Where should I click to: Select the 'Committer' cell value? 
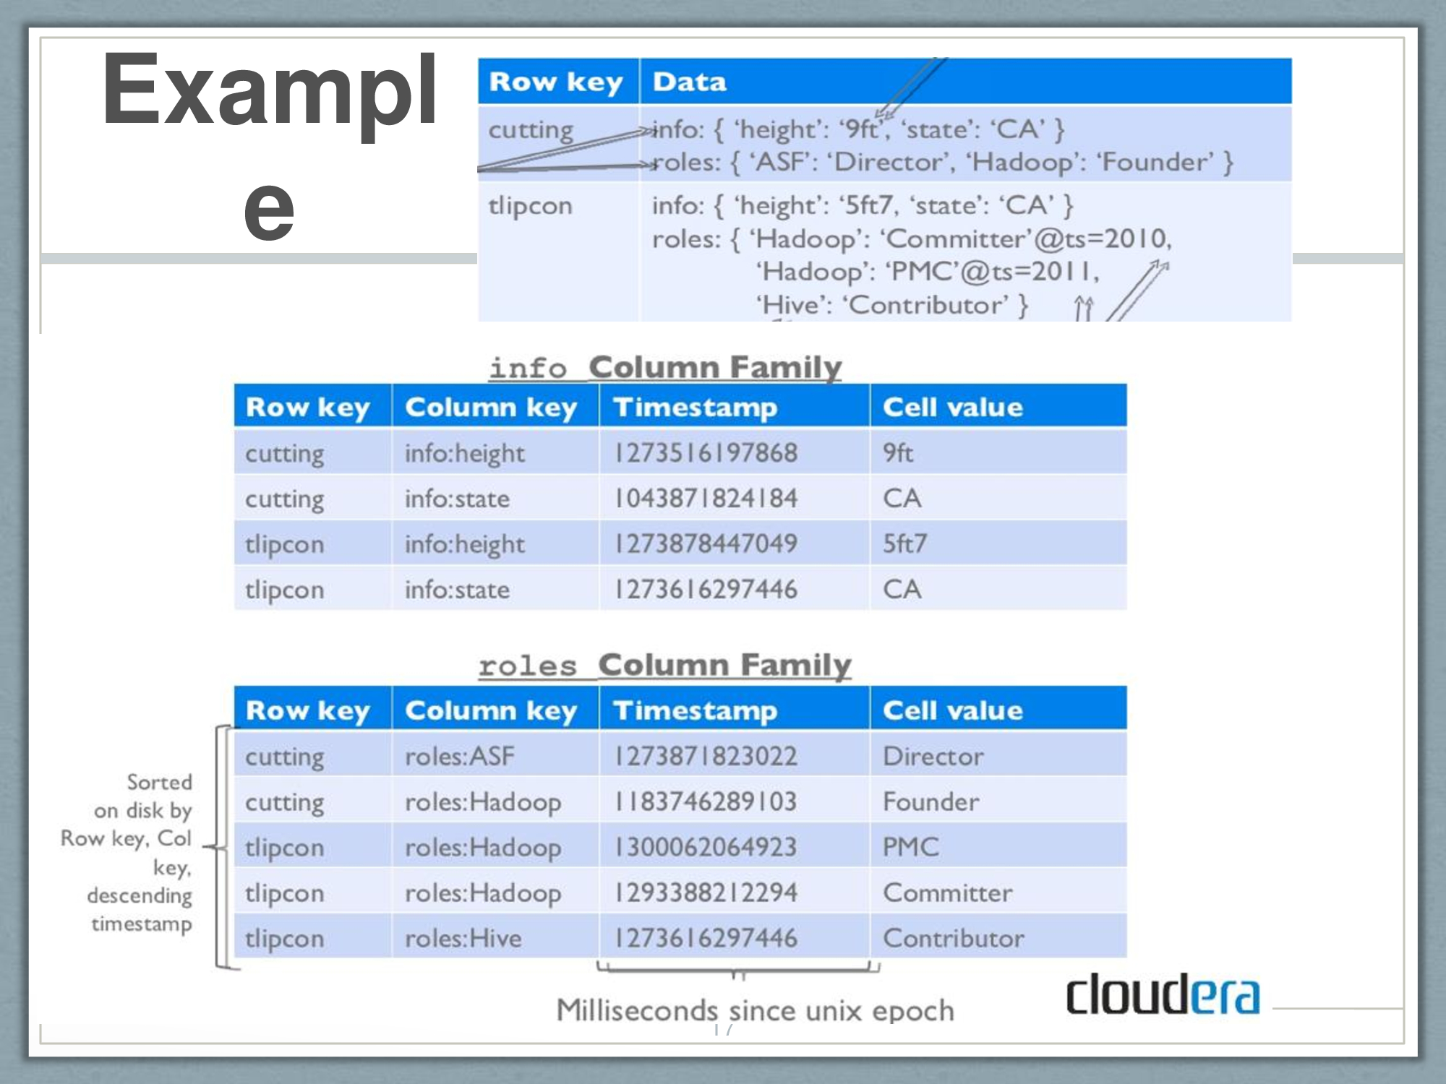coord(947,893)
